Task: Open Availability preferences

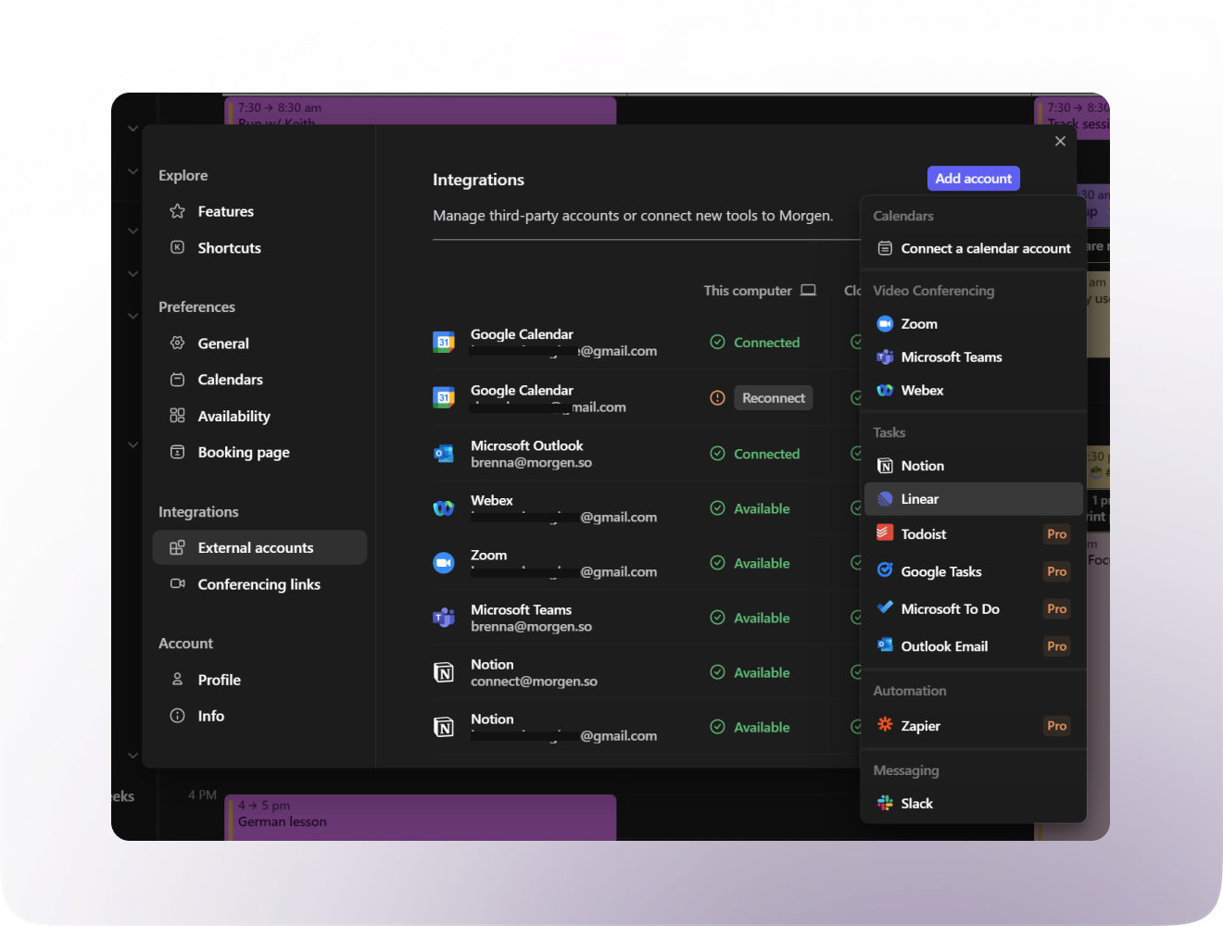Action: click(259, 416)
